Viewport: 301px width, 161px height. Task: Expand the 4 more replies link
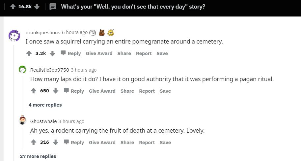coord(45,105)
